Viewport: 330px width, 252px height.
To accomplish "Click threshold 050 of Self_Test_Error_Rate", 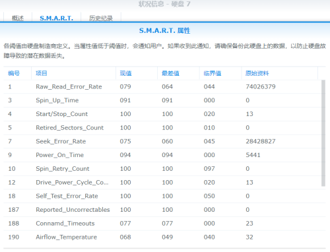I will click(209, 196).
